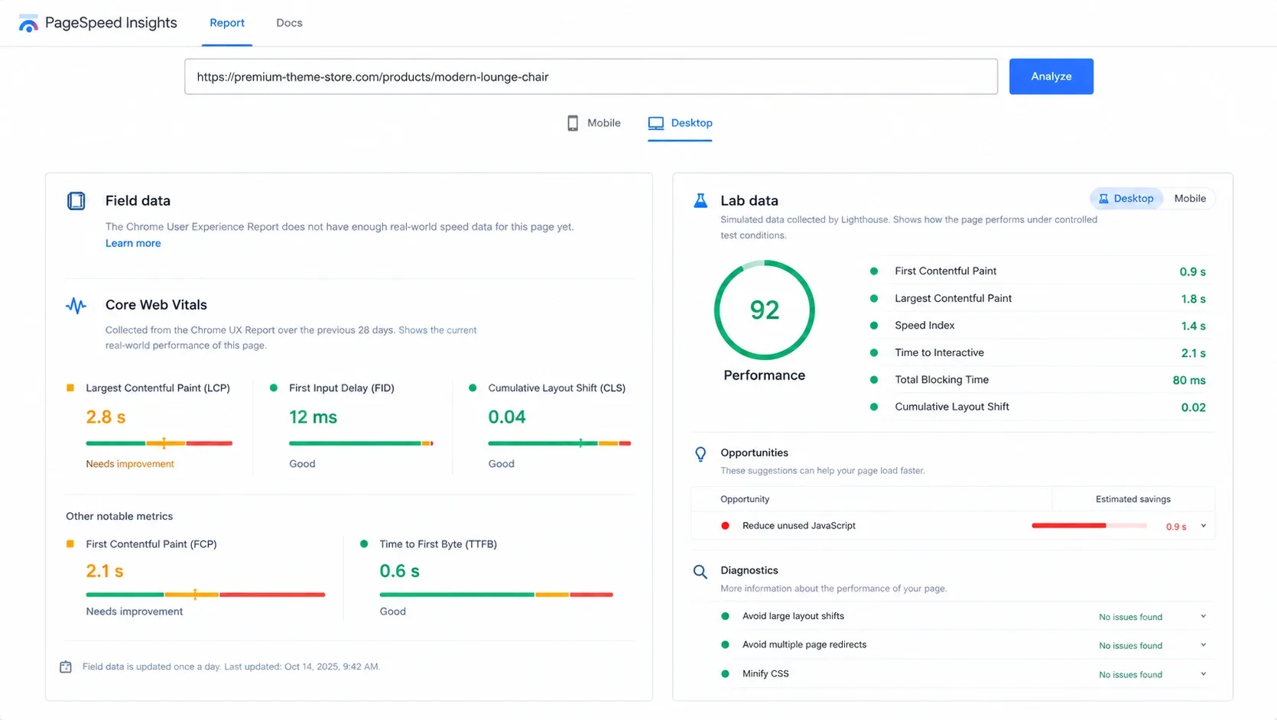The height and width of the screenshot is (720, 1277).
Task: Switch Lab data to Mobile toggle
Action: 1190,199
